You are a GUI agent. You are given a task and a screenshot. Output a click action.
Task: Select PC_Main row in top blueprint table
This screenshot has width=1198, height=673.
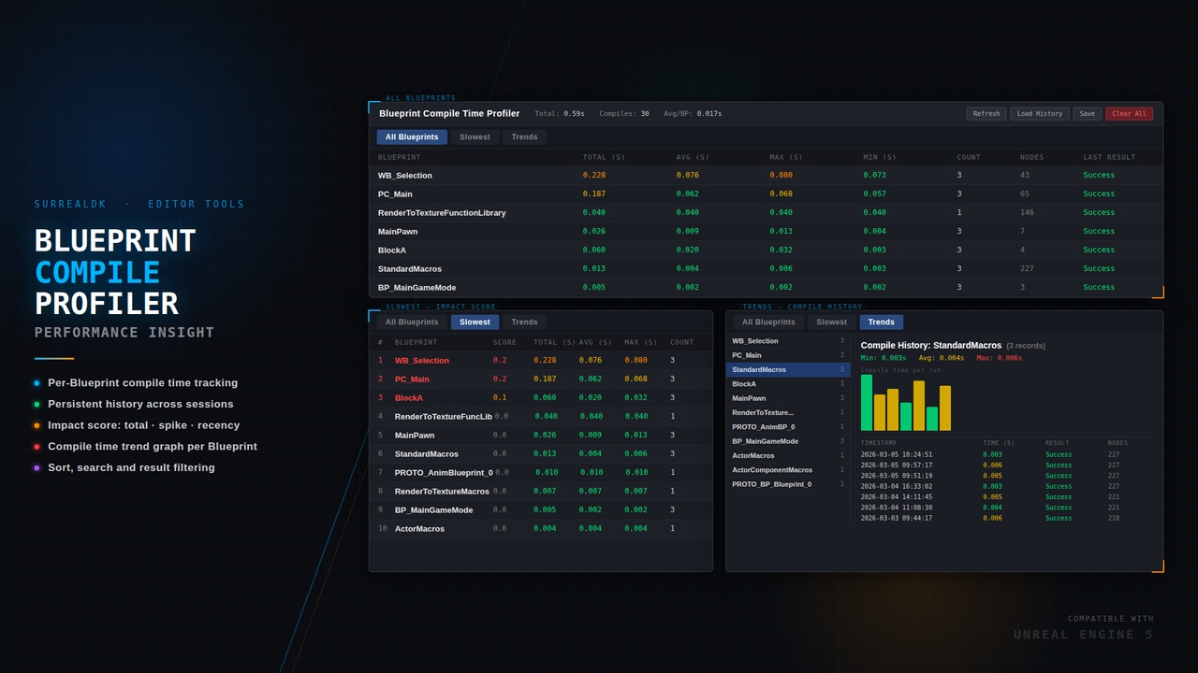click(x=766, y=194)
